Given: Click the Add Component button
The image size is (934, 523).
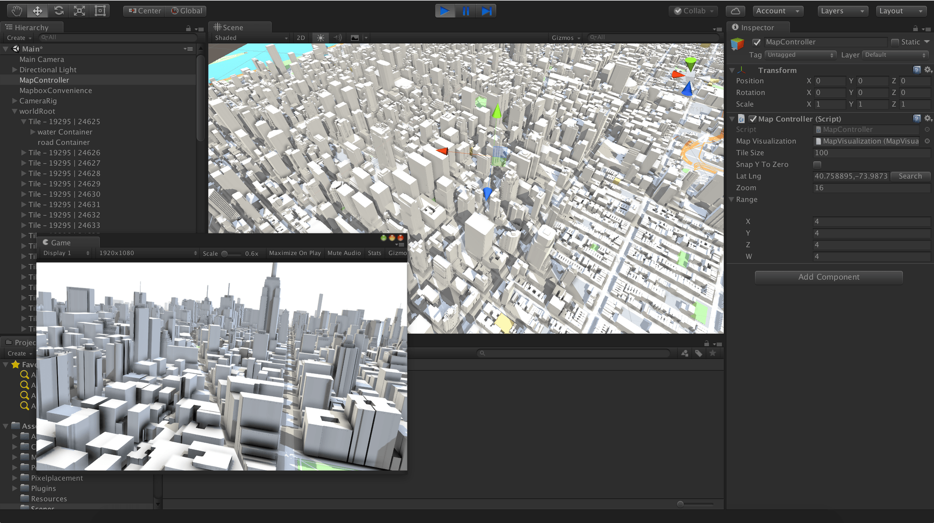Looking at the screenshot, I should click(x=828, y=277).
